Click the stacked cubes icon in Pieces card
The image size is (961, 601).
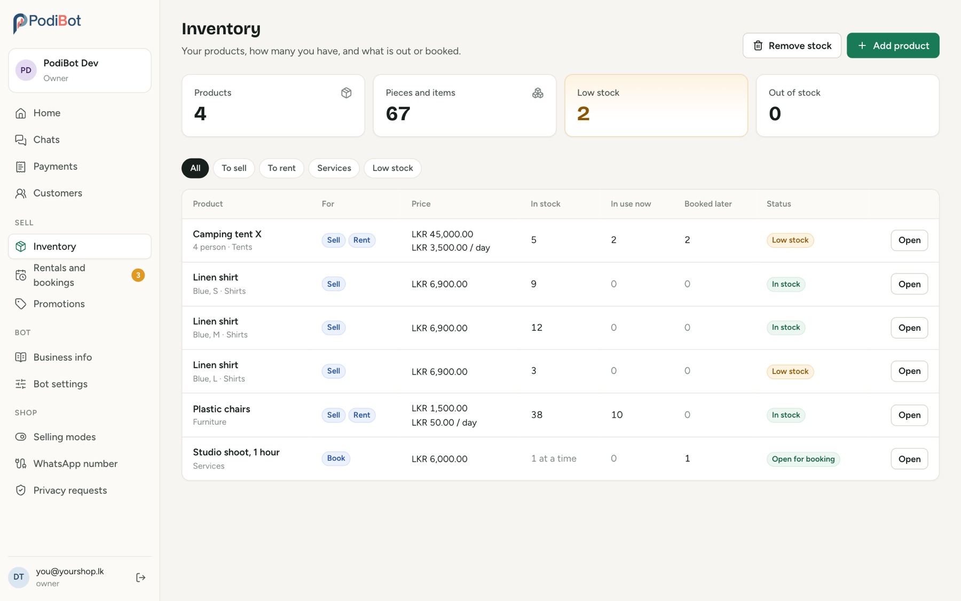pos(538,93)
